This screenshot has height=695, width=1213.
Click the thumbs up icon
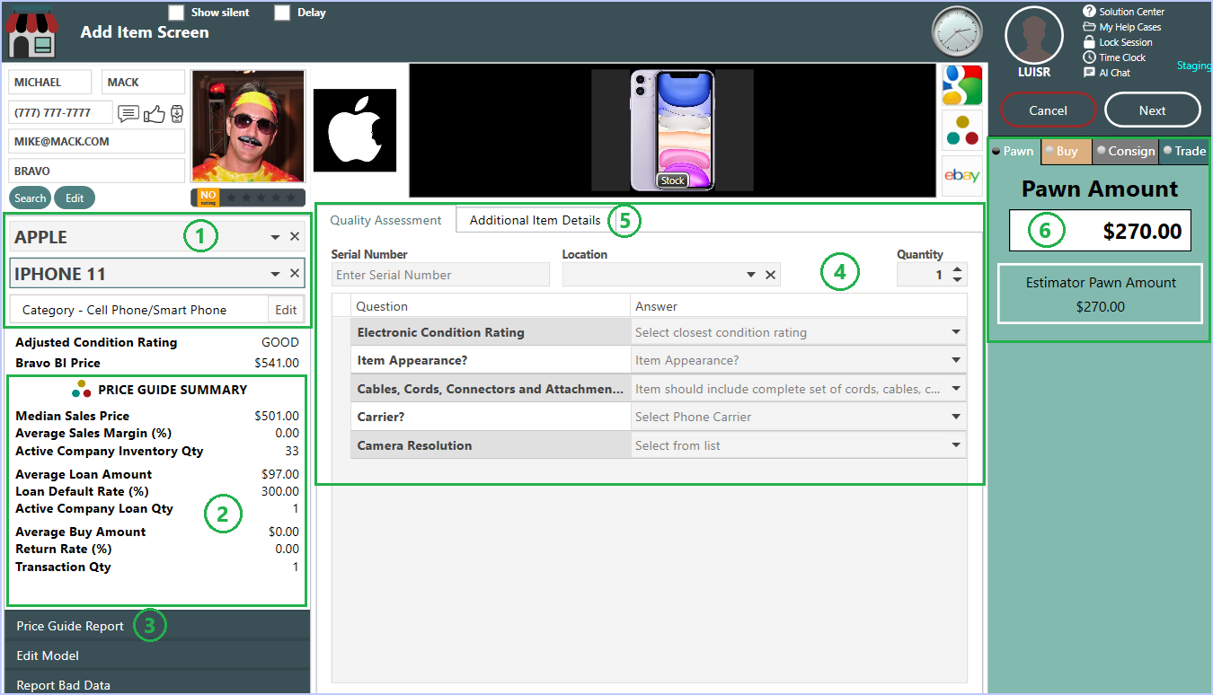[155, 113]
